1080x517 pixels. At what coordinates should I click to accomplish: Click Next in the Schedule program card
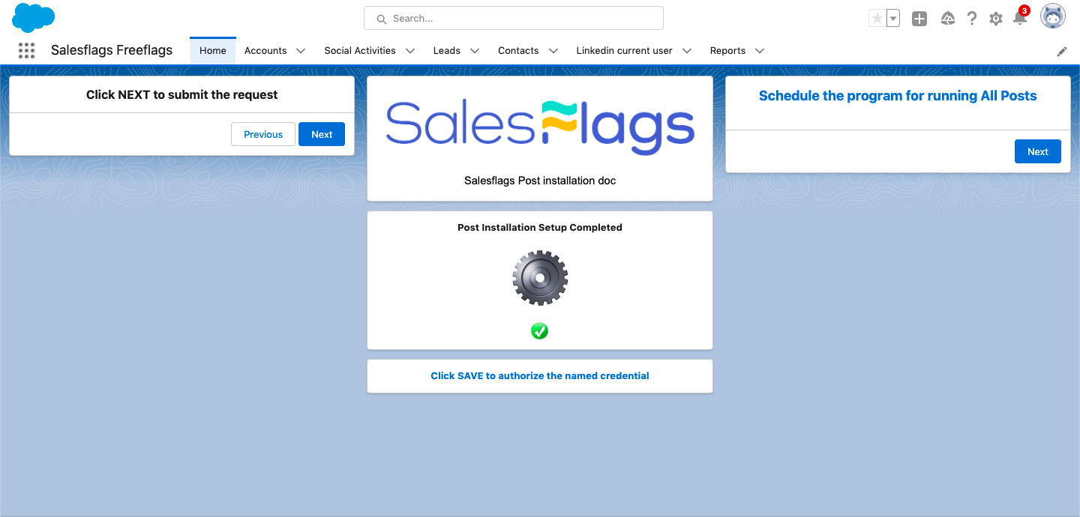(1038, 151)
